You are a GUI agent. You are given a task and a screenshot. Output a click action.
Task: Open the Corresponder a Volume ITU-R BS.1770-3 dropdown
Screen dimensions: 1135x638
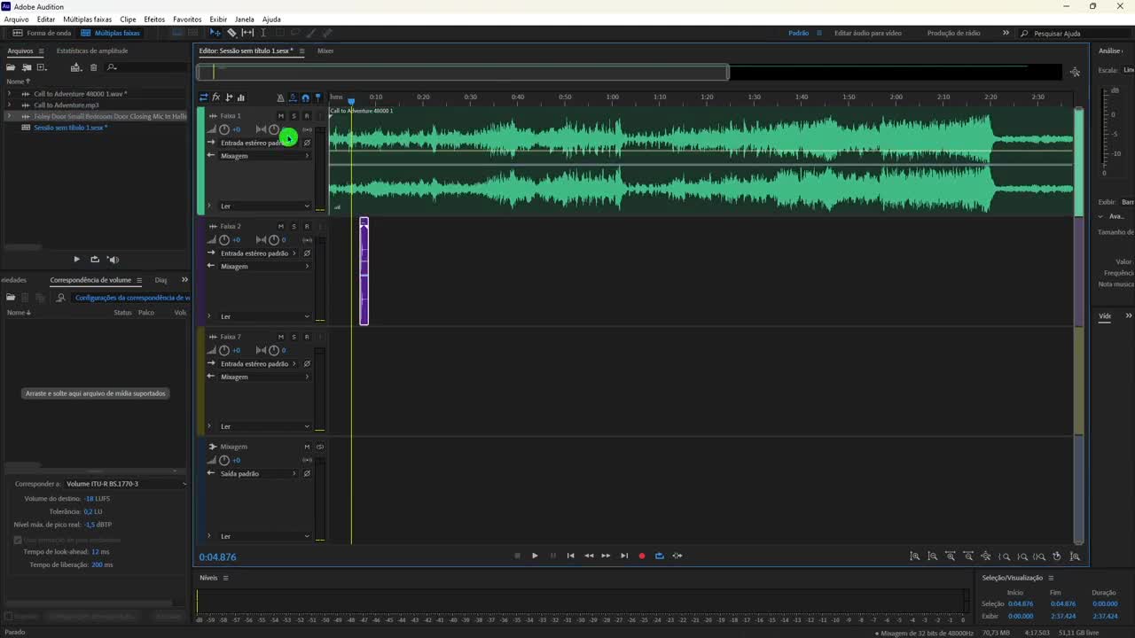[126, 484]
